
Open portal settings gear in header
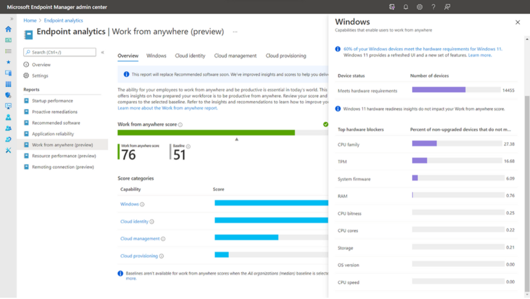tap(419, 7)
